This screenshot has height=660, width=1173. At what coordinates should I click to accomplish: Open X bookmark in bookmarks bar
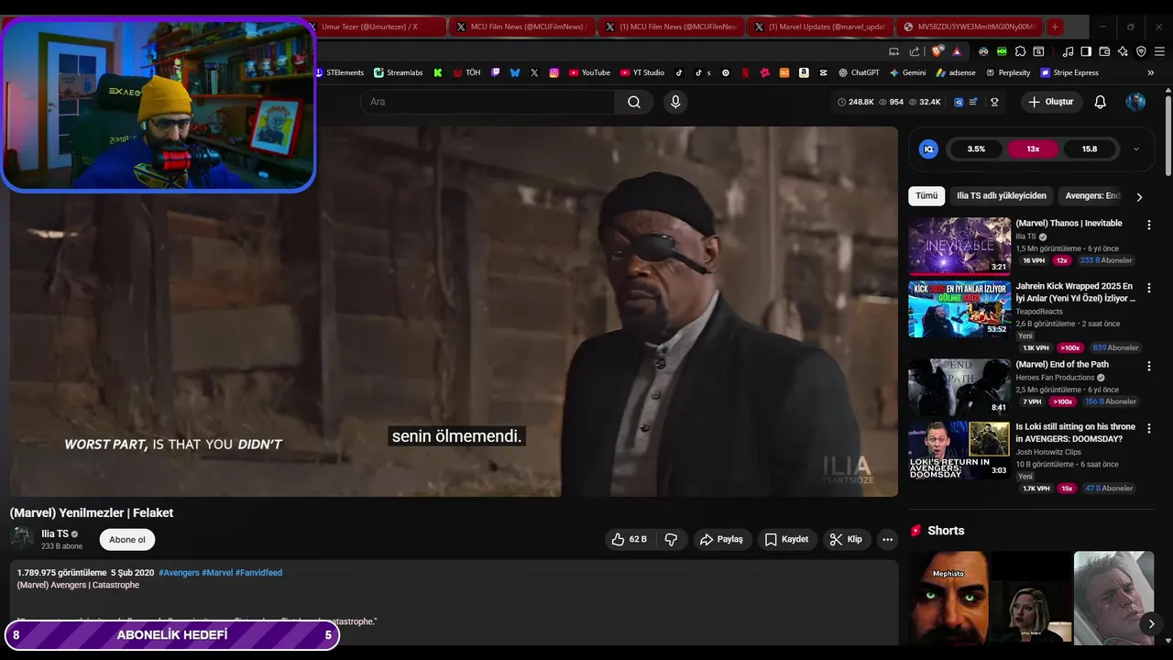[534, 72]
